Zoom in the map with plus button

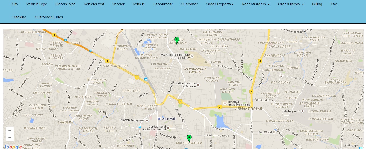tap(10, 130)
